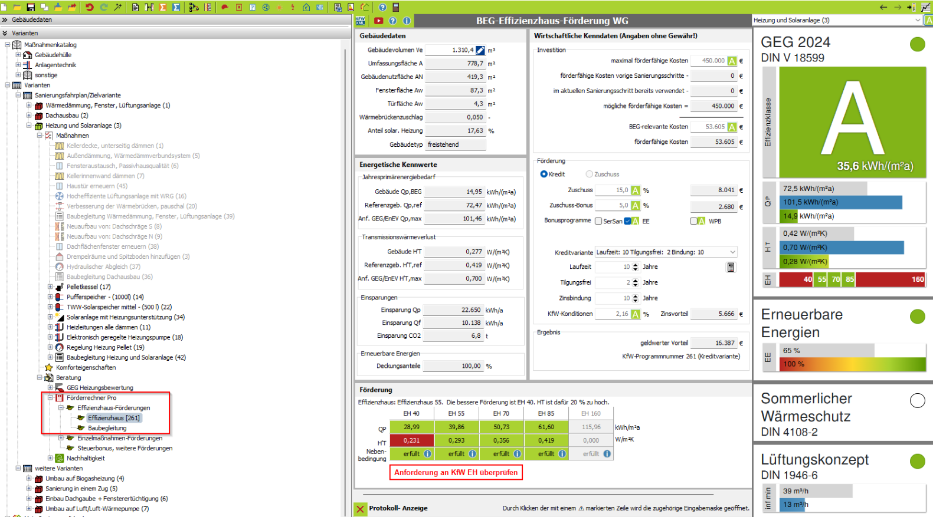Click the KfW XML export icon
This screenshot has width=933, height=517.
pyautogui.click(x=361, y=21)
